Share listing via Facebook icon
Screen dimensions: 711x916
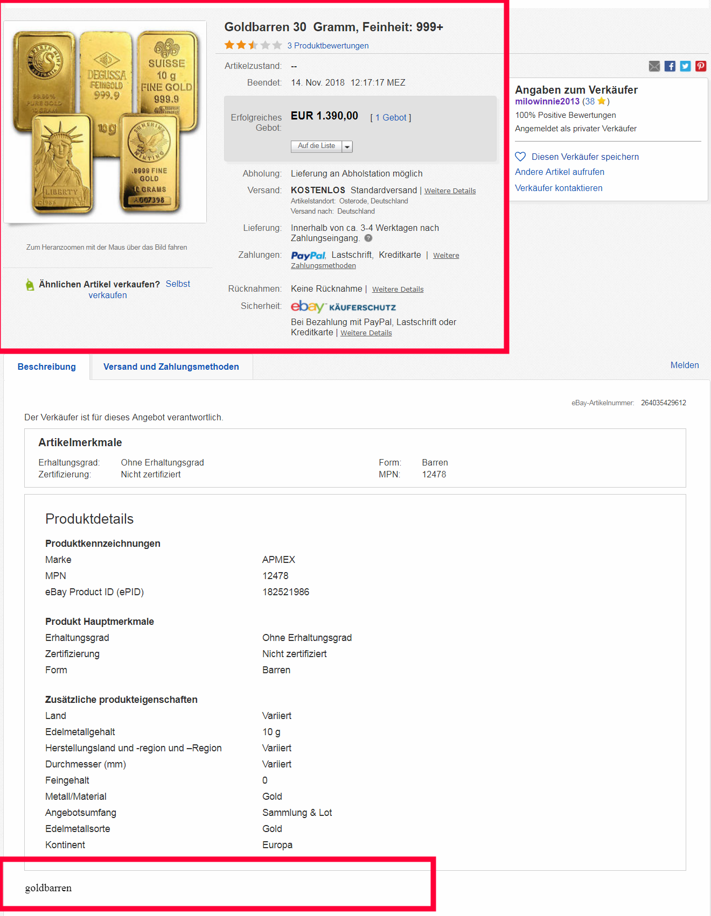[x=670, y=66]
